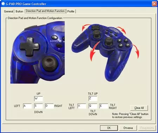
Task: Click the DOWN key field containing S
Action: click(39, 106)
